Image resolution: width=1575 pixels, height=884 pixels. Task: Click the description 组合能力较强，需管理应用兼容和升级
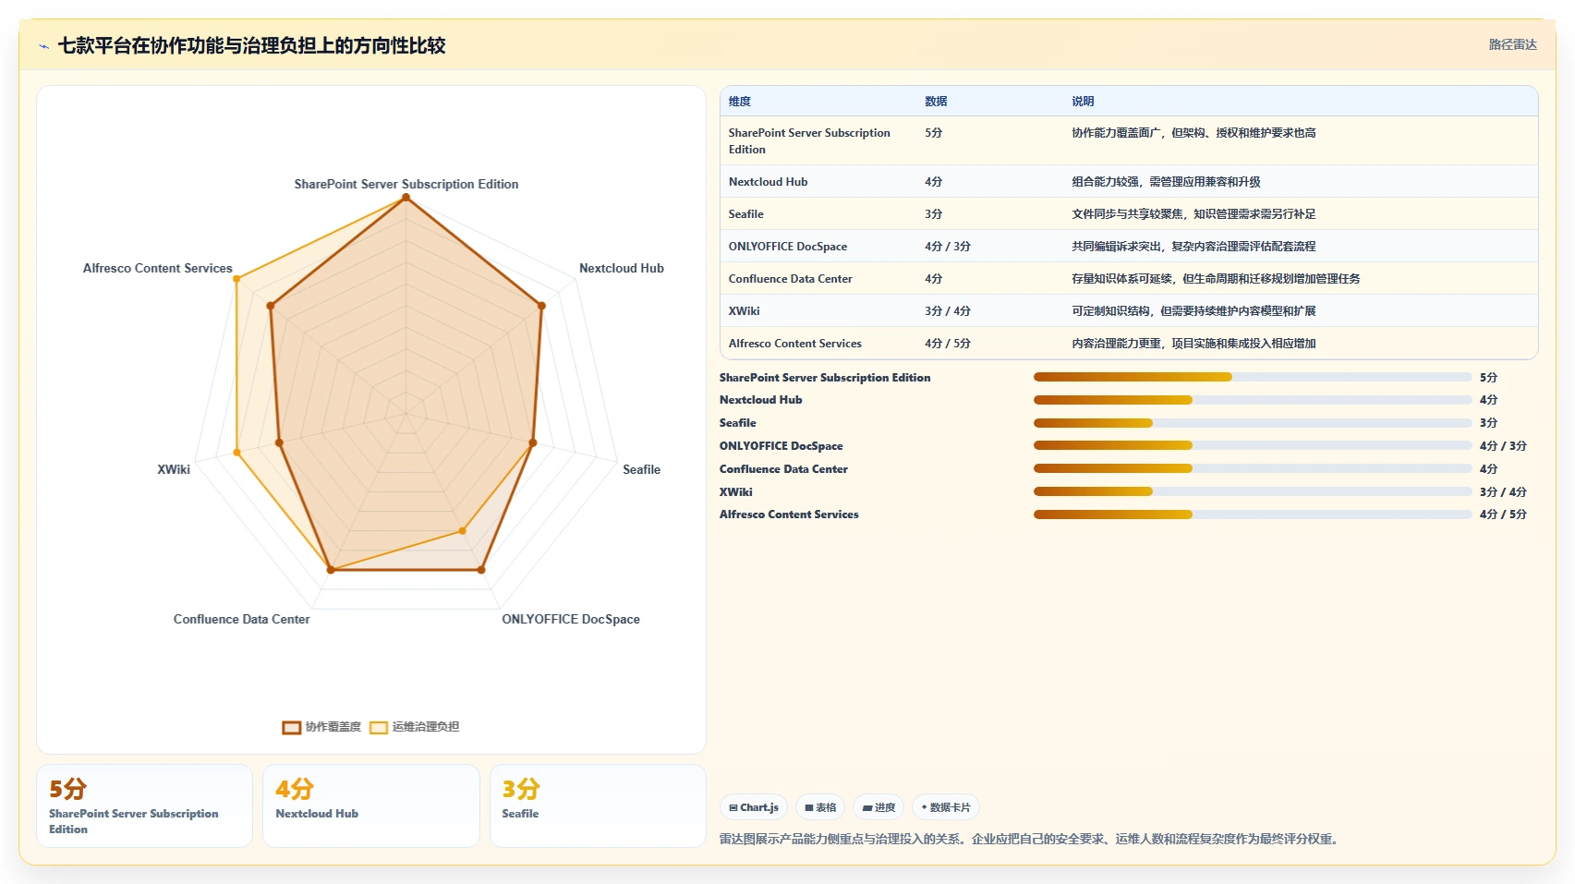click(x=1166, y=182)
